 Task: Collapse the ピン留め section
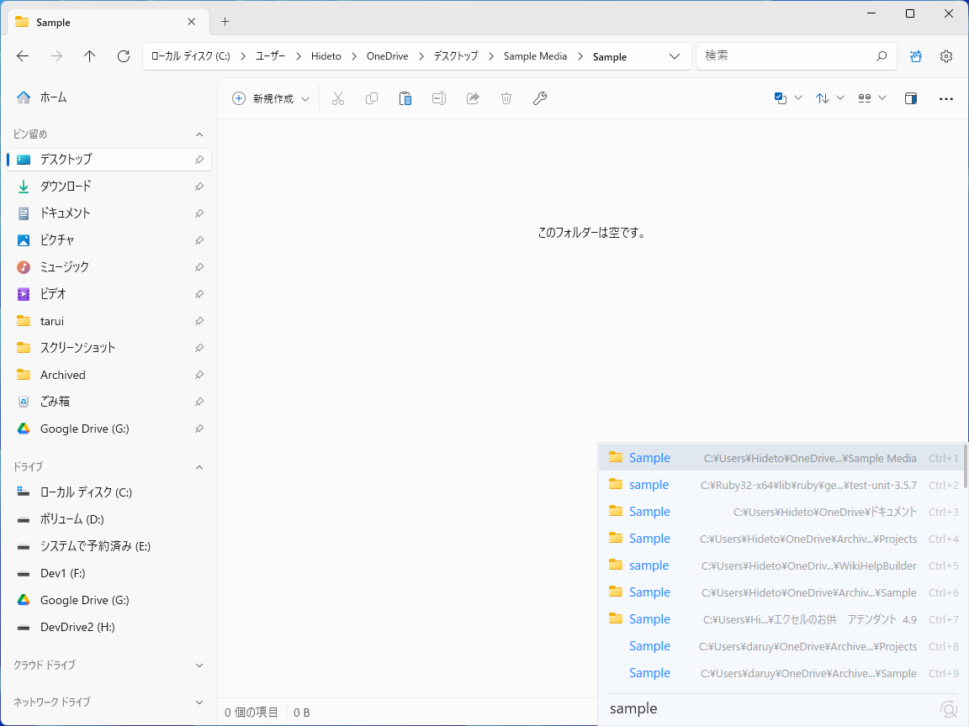click(x=199, y=134)
